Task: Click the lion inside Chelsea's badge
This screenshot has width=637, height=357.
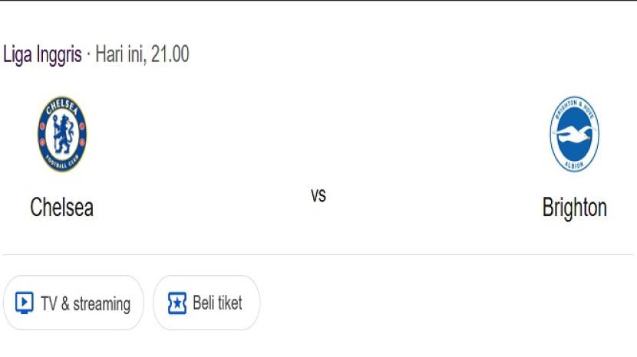Action: click(62, 134)
